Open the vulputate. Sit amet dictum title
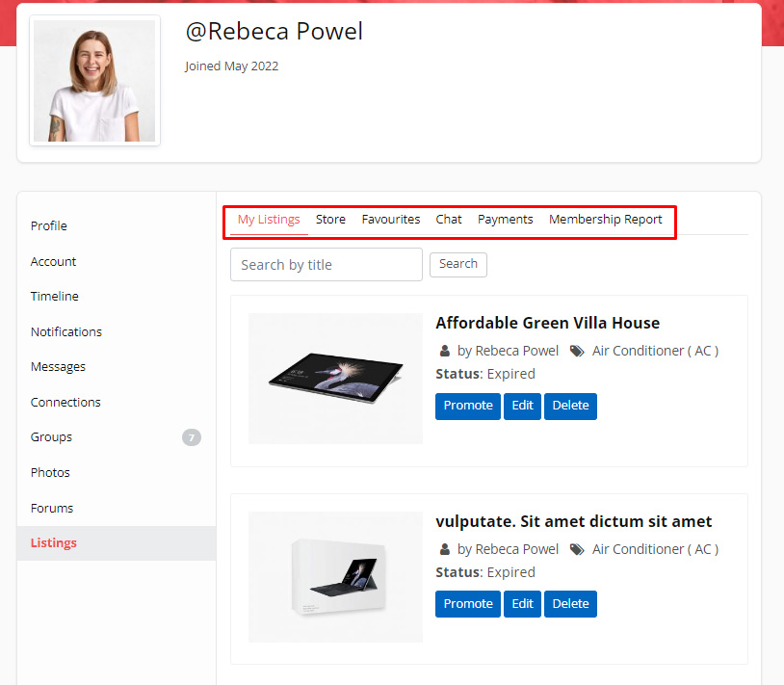784x685 pixels. tap(573, 521)
